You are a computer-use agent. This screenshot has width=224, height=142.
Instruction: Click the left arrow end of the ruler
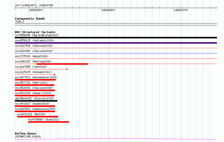point(16,8)
